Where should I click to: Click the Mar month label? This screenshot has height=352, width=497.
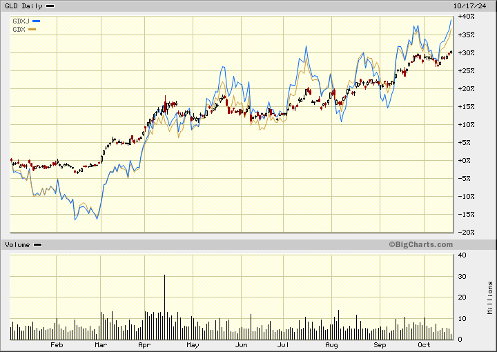(x=101, y=345)
